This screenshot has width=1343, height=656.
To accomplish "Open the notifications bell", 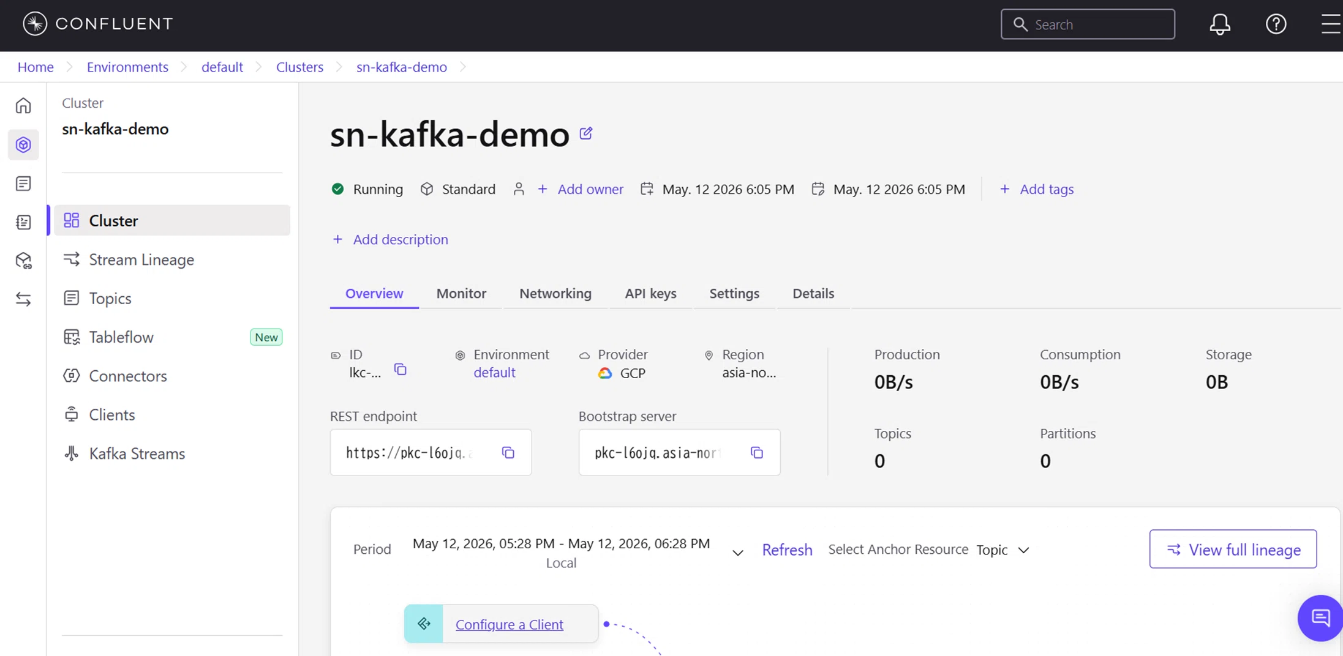I will [x=1219, y=24].
